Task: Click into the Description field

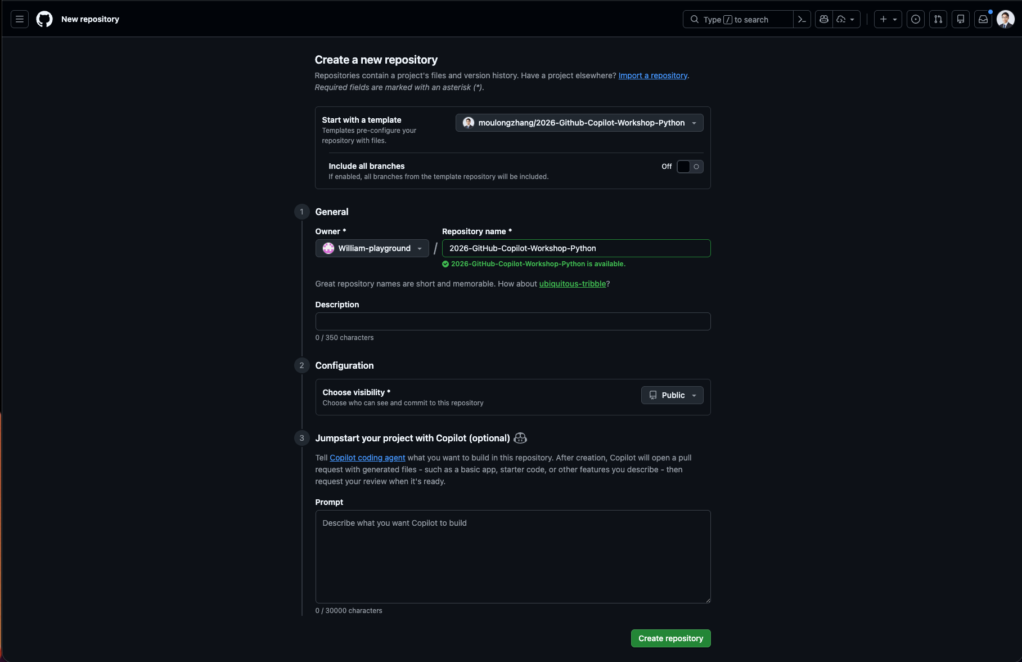Action: (x=513, y=321)
